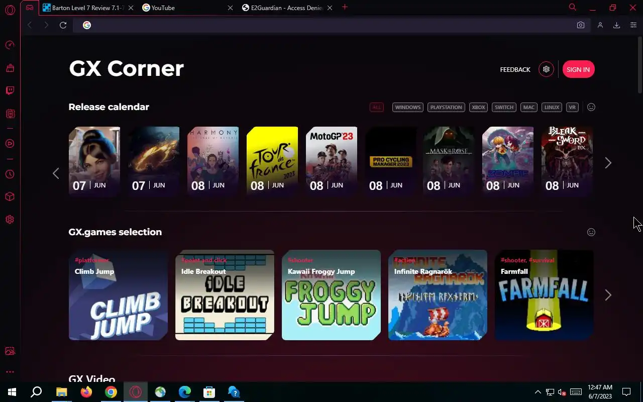Open Microsoft Edge from the taskbar

click(x=185, y=392)
